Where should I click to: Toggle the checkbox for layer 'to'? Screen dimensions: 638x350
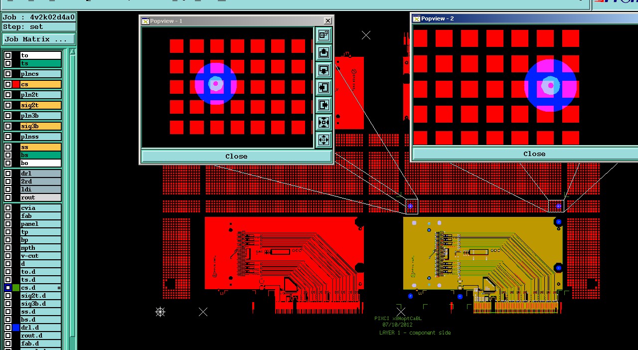[x=8, y=55]
